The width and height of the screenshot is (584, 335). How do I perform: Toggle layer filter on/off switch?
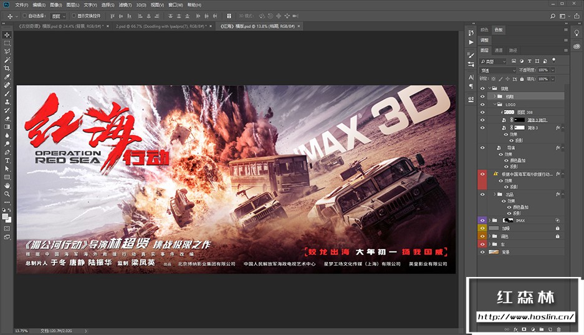point(554,60)
